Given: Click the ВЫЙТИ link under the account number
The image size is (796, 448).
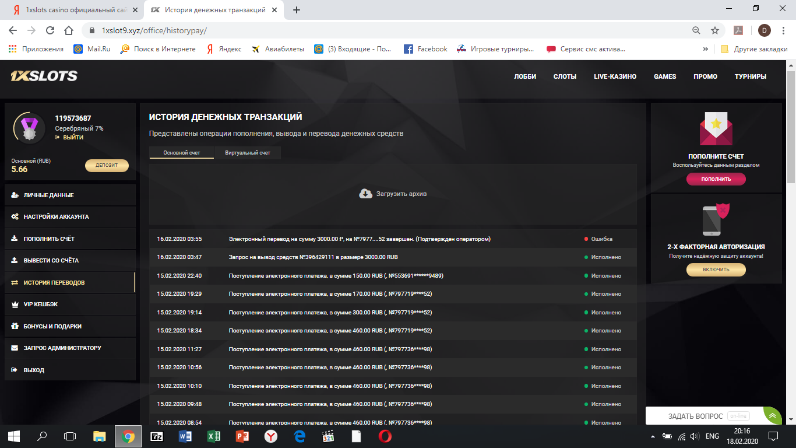Looking at the screenshot, I should [69, 138].
